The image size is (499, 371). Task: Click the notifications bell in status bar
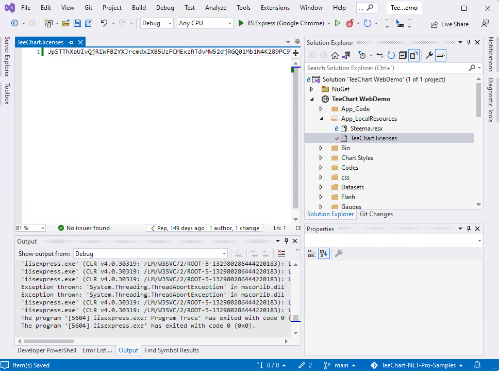(x=477, y=365)
